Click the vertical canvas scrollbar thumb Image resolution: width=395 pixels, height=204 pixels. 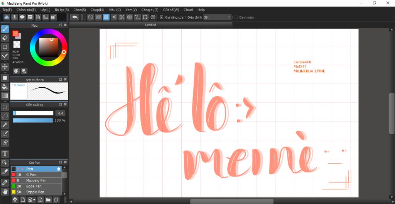pyautogui.click(x=392, y=113)
